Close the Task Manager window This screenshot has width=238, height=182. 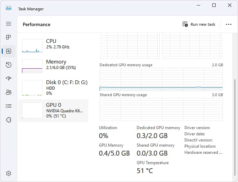point(230,5)
